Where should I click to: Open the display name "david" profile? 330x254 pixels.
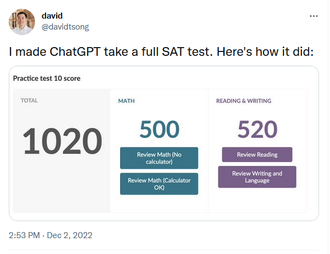click(52, 15)
